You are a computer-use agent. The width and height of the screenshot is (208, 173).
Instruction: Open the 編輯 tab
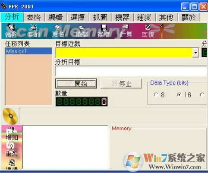pos(56,17)
